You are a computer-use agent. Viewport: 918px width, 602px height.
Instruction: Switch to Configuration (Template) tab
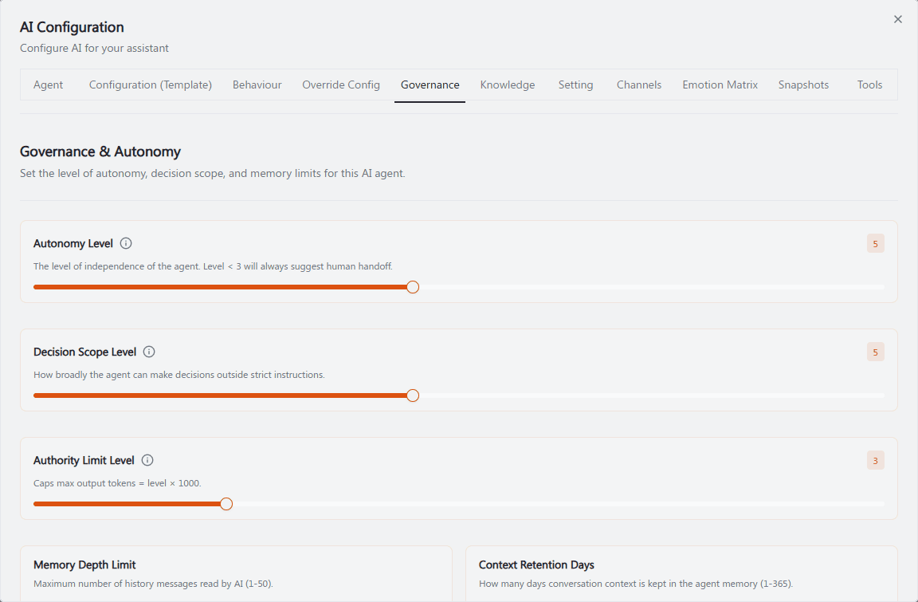click(x=151, y=85)
